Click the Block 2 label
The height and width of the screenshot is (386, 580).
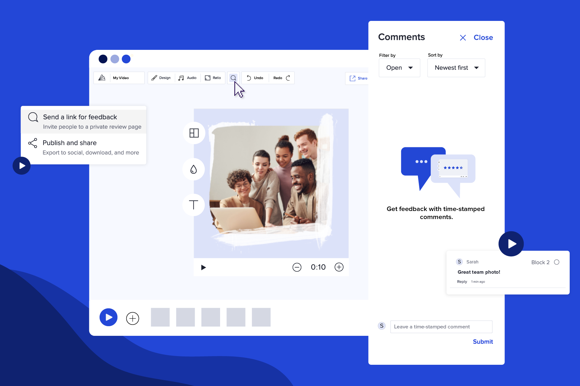point(540,262)
